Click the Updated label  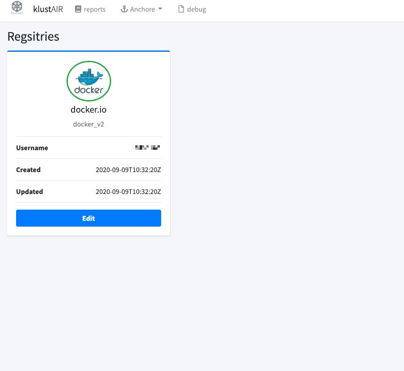click(29, 192)
